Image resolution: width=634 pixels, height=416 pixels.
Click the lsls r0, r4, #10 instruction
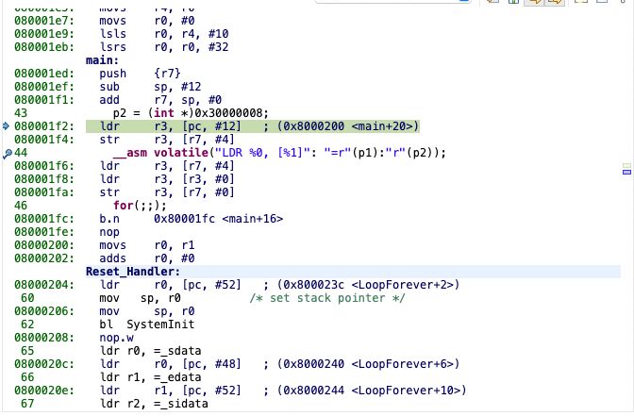[164, 34]
